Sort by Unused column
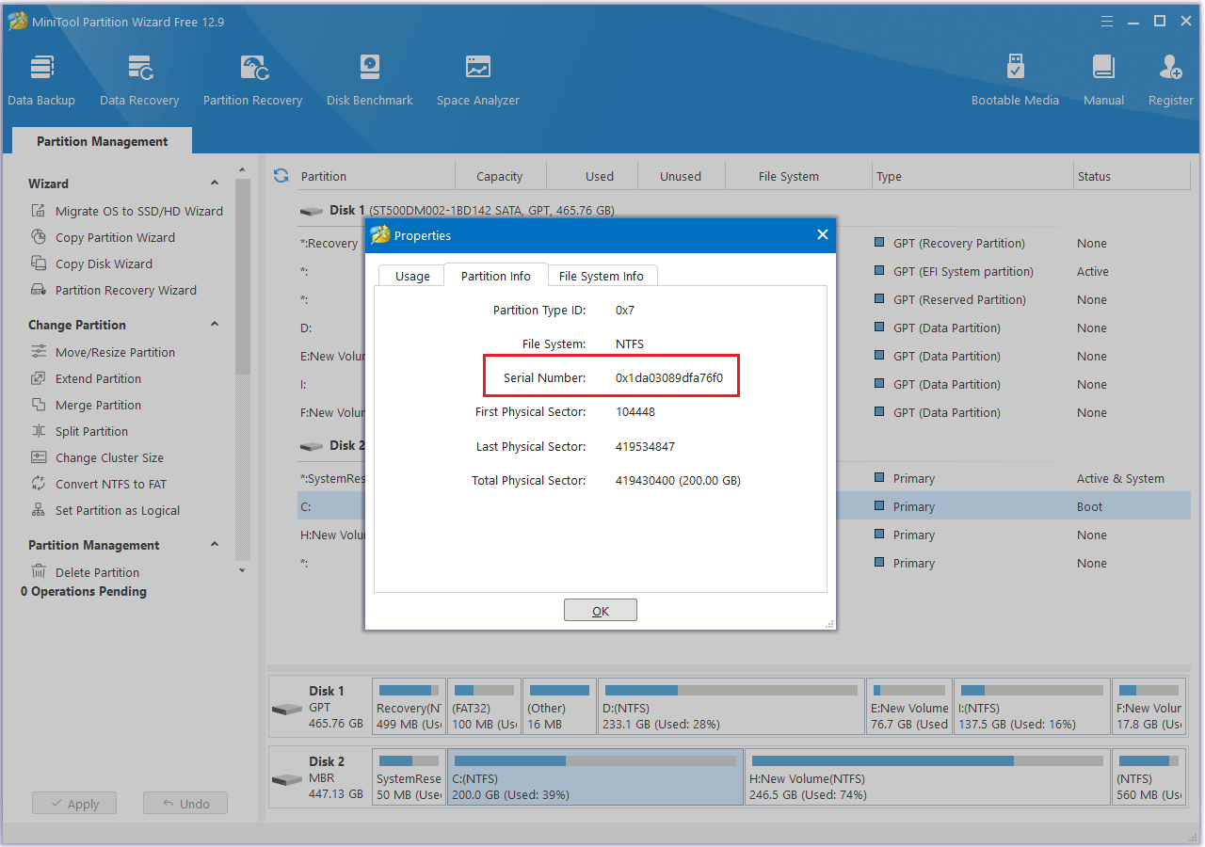This screenshot has width=1205, height=847. point(681,176)
